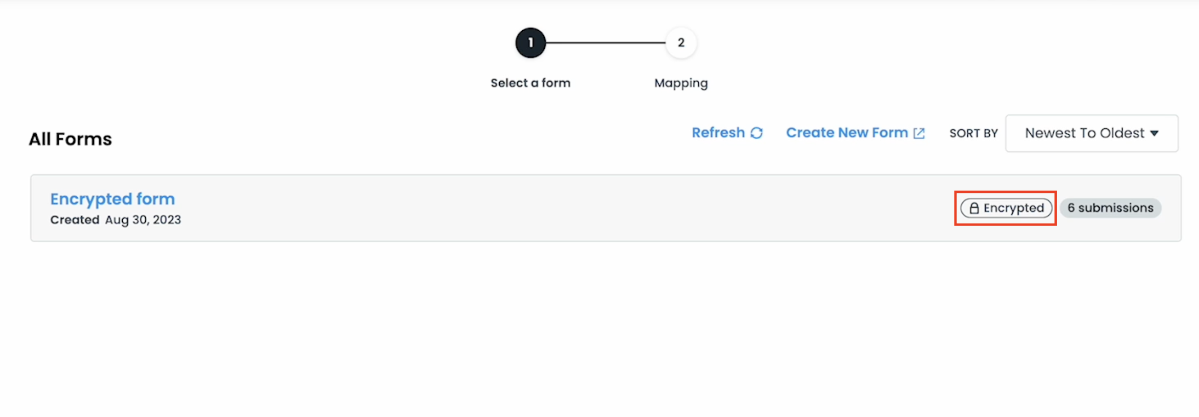Click the word 'Created' under the form title
This screenshot has width=1199, height=417.
tap(75, 220)
